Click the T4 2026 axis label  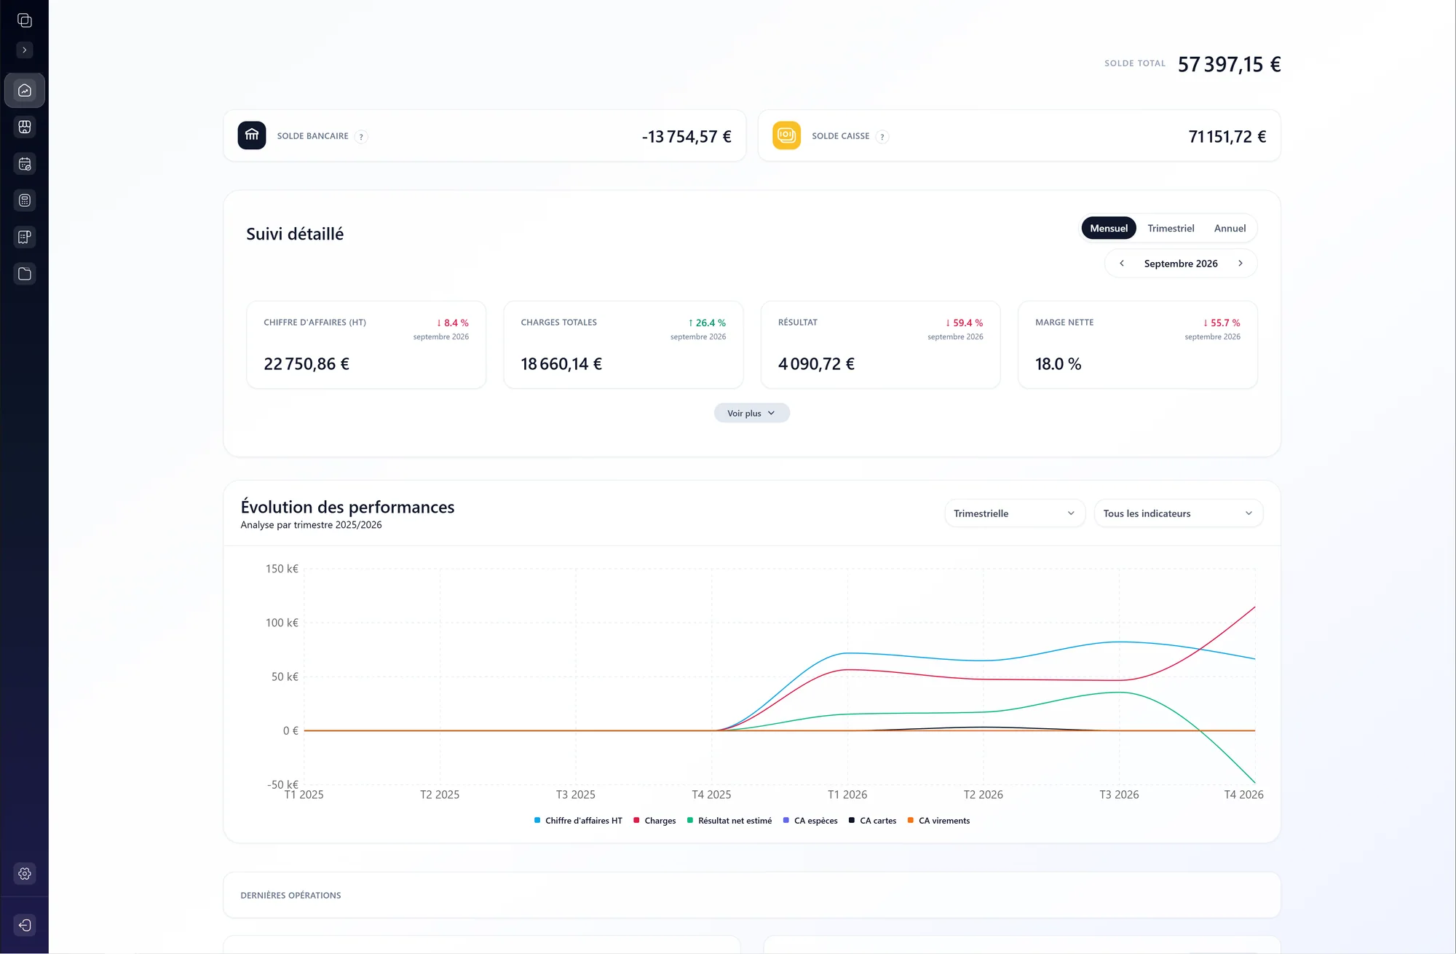(1243, 795)
